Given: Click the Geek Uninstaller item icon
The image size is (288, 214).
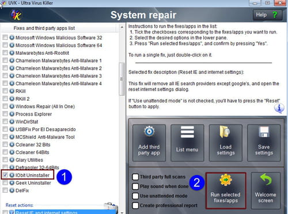Looking at the screenshot, I should pos(12,182).
